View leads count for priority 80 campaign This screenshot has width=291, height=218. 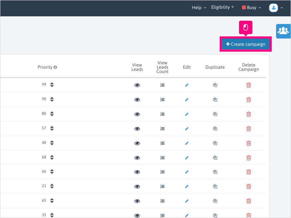(162, 114)
